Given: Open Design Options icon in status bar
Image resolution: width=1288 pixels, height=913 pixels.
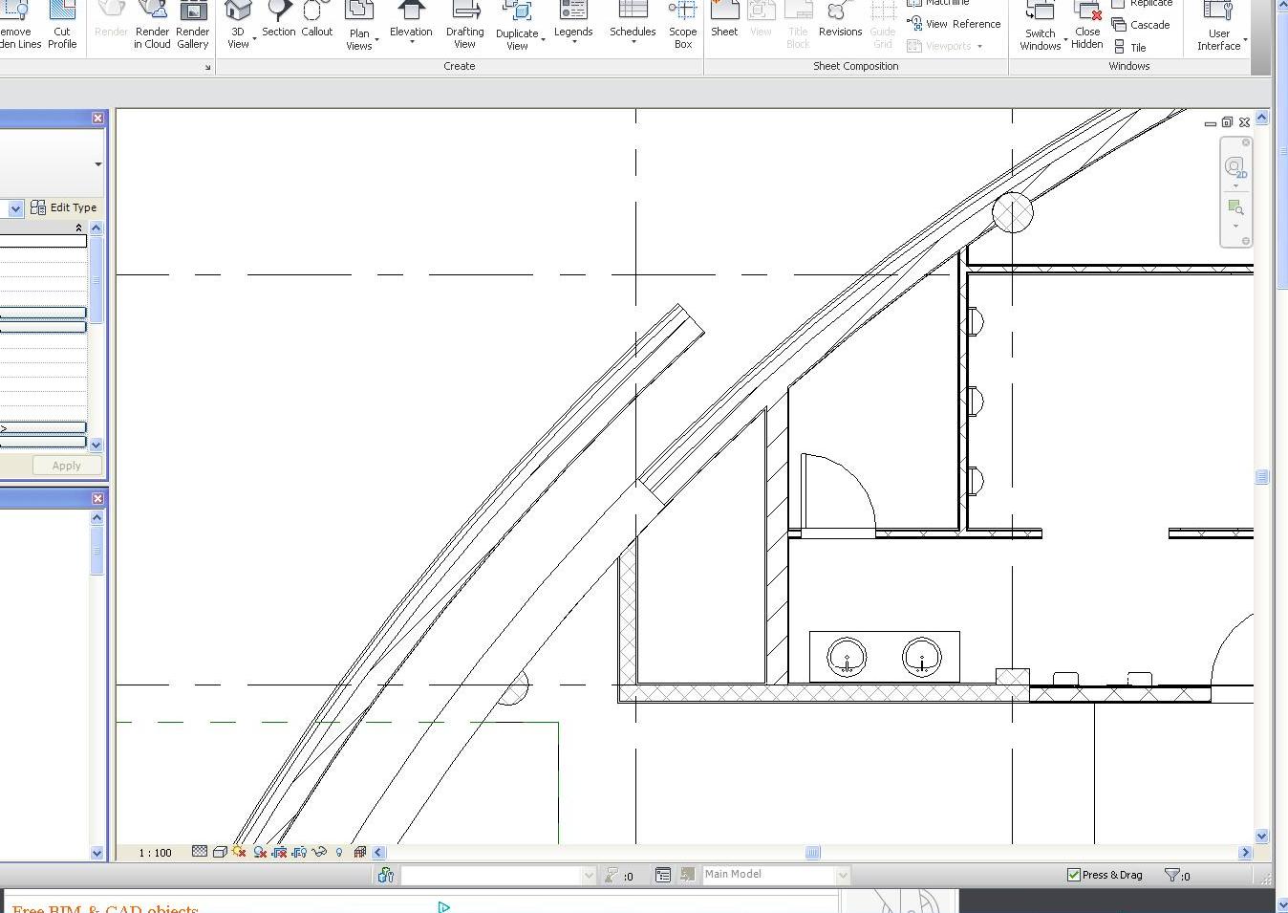Looking at the screenshot, I should pyautogui.click(x=663, y=875).
